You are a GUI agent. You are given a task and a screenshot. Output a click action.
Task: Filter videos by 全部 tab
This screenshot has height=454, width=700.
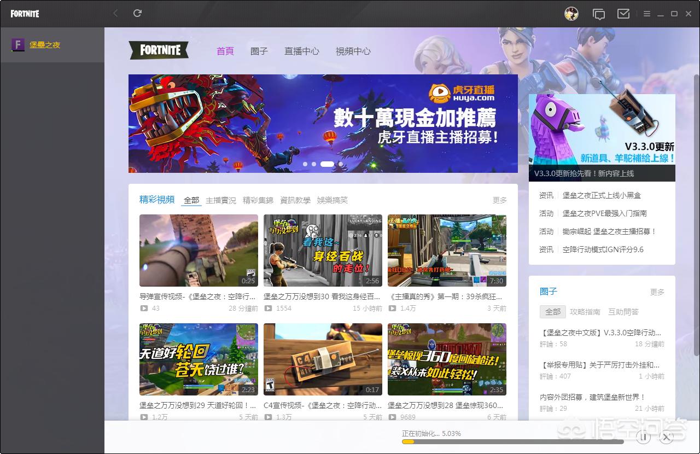(191, 201)
